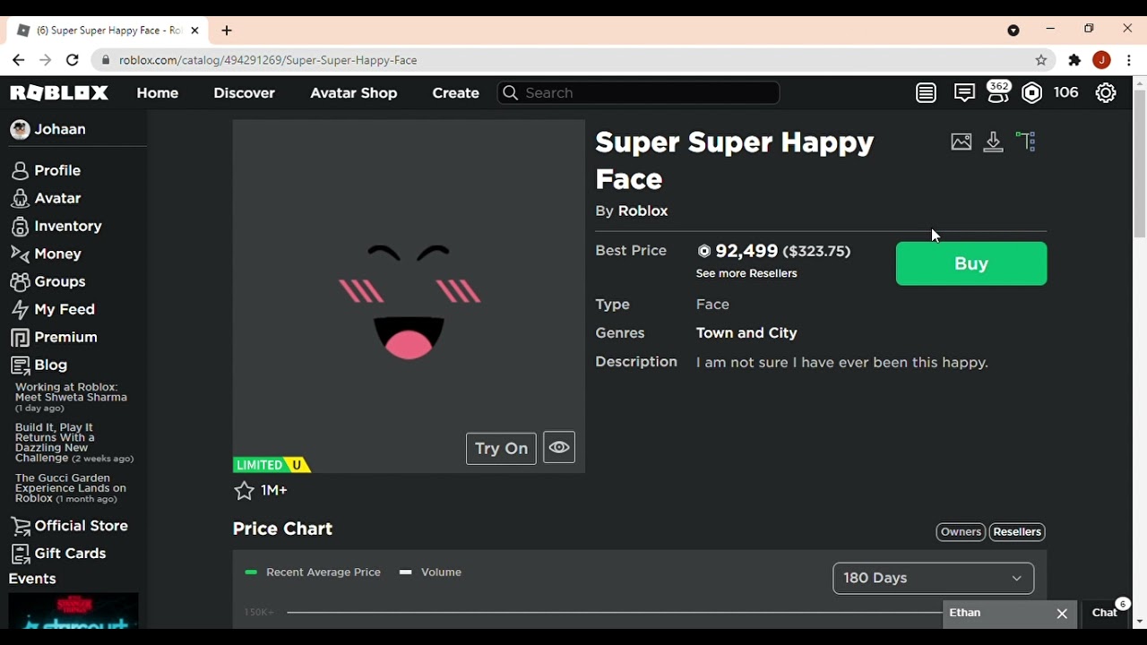This screenshot has width=1147, height=645.
Task: Open the browser extensions puzzle icon
Action: 1074,60
